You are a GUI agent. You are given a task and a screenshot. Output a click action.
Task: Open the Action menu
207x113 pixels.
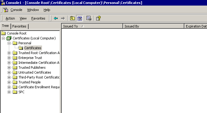pos(10,18)
